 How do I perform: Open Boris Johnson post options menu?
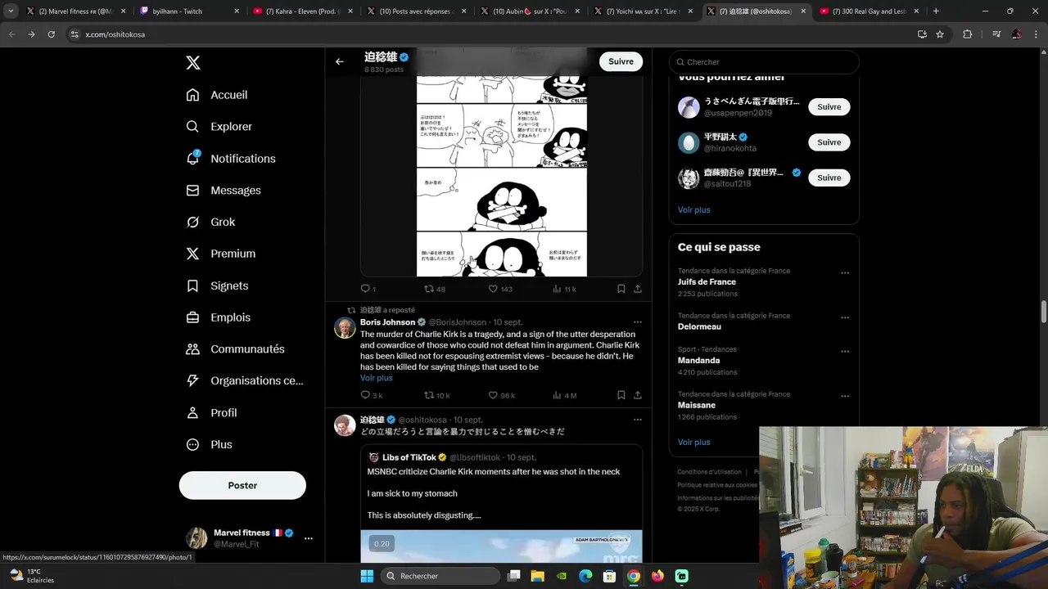(x=637, y=322)
